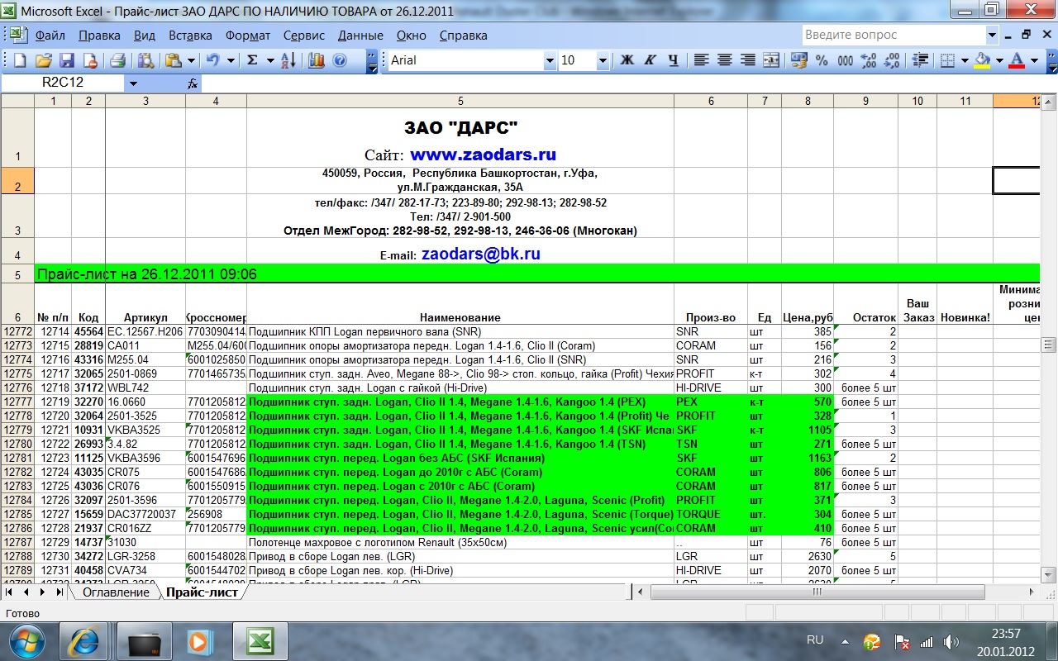Viewport: 1058px width, 661px height.
Task: Show hidden tray icons arrow
Action: [845, 641]
